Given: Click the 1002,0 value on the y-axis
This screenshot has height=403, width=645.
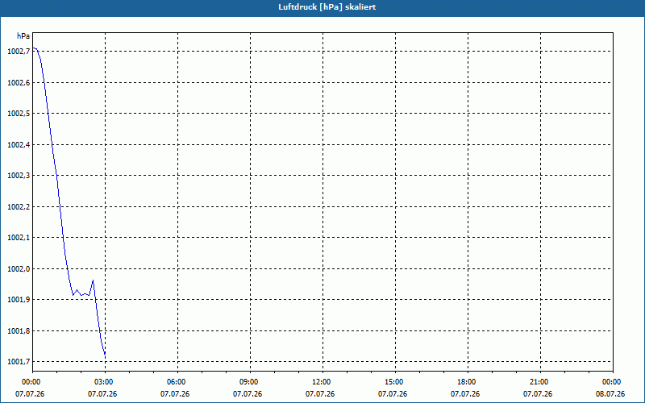Looking at the screenshot, I should click(x=19, y=269).
